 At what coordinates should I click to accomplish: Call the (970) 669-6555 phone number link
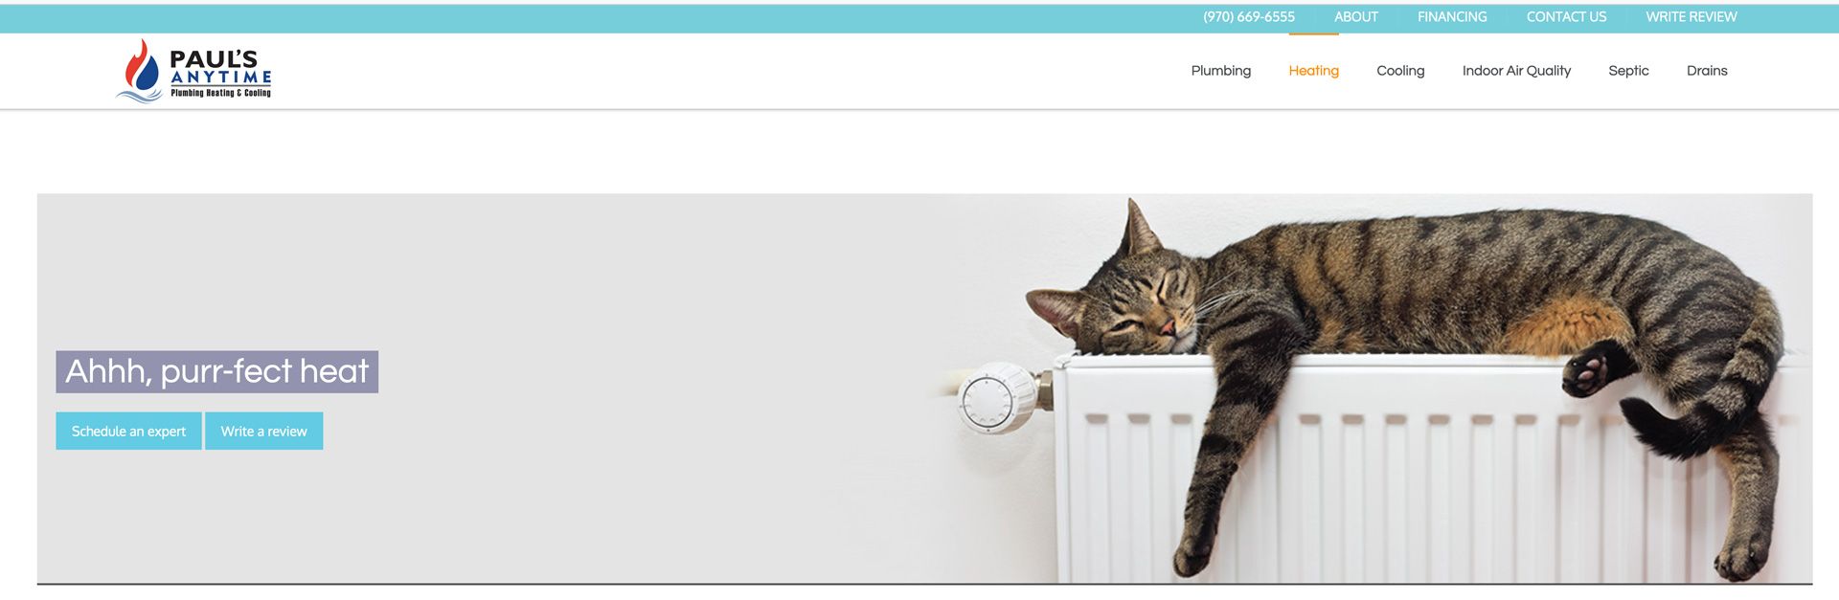point(1249,17)
